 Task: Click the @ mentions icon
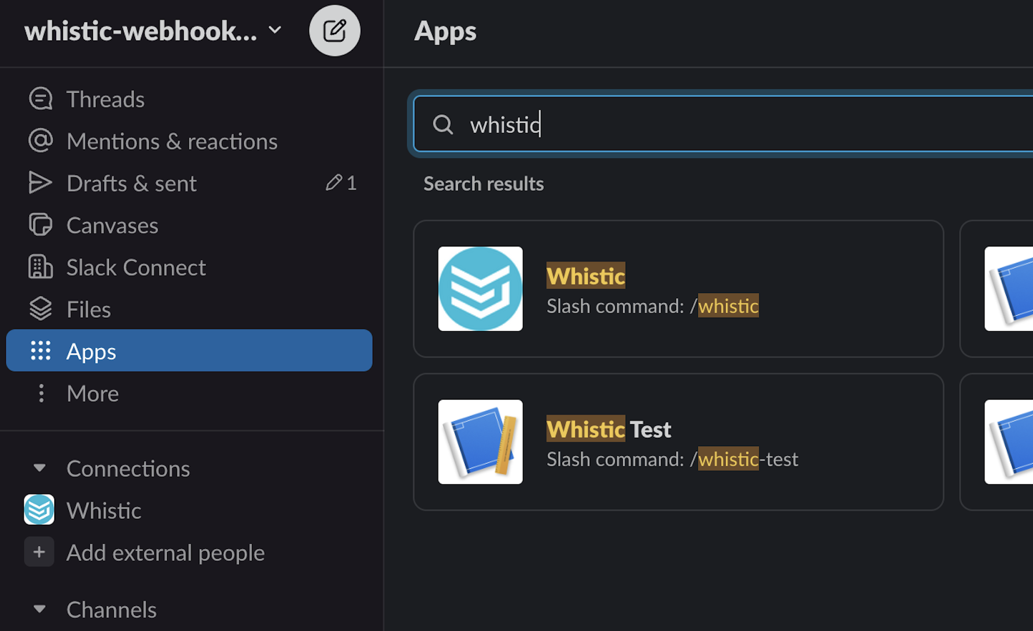pos(40,141)
